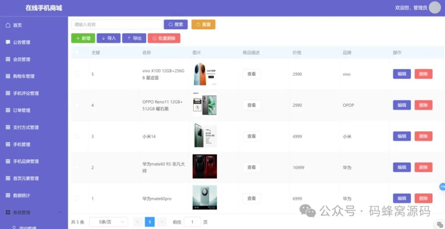Image resolution: width=445 pixels, height=229 pixels.
Task: Click the grid icon beside 手机评论管理
Action: (x=8, y=93)
